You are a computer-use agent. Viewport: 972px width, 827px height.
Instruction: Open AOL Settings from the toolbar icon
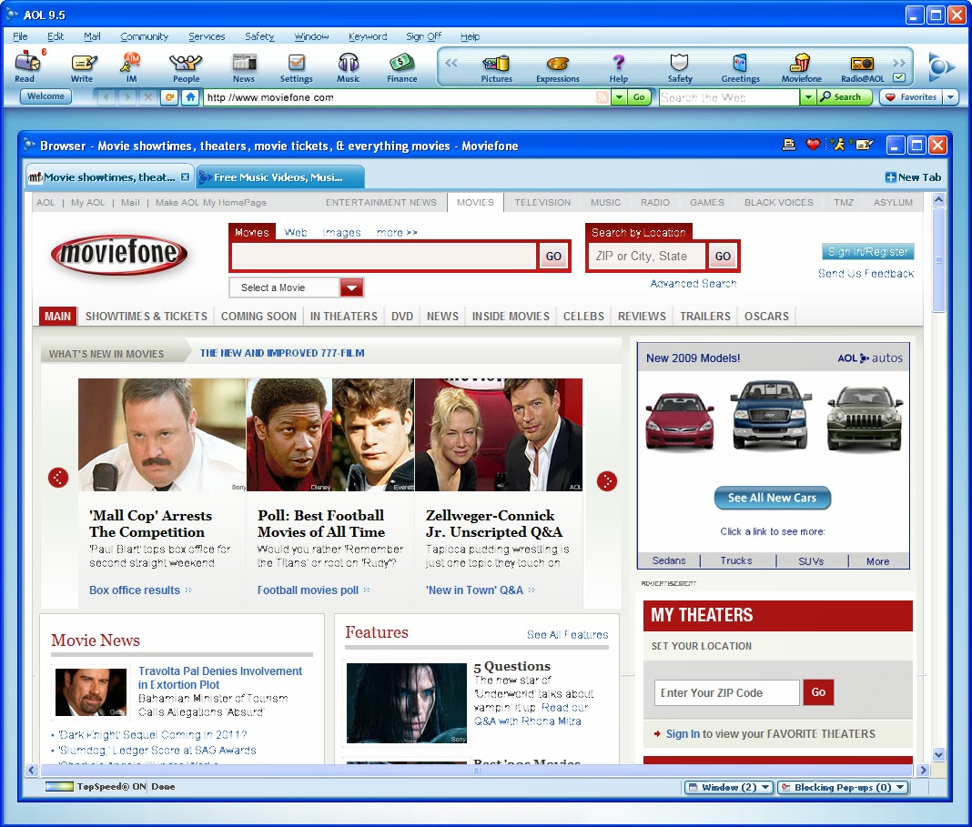296,66
